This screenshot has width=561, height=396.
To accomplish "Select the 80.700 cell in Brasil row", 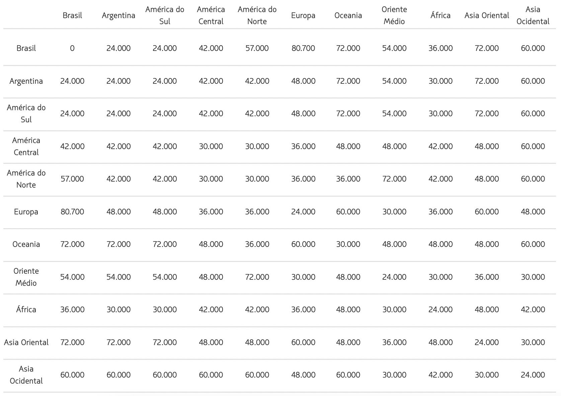I will [x=303, y=48].
